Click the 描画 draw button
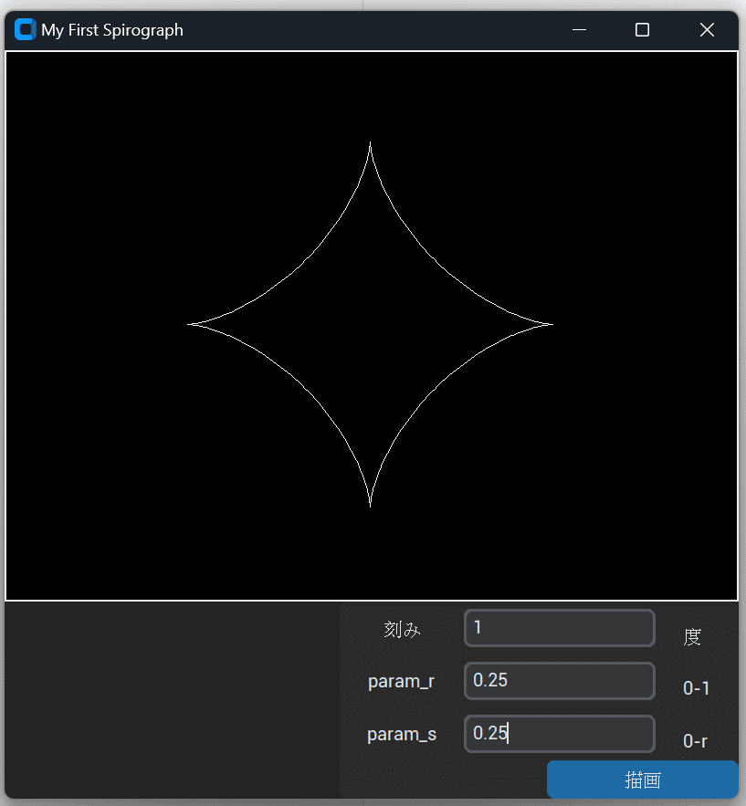This screenshot has height=806, width=746. [x=643, y=780]
